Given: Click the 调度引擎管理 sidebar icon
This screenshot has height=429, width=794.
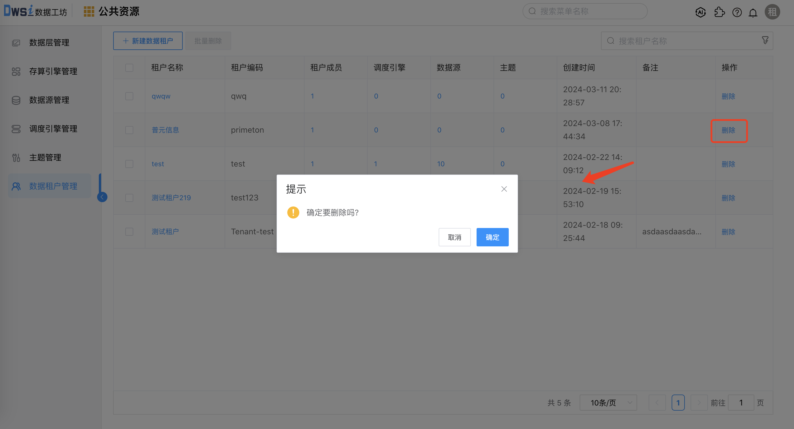Looking at the screenshot, I should pyautogui.click(x=16, y=129).
